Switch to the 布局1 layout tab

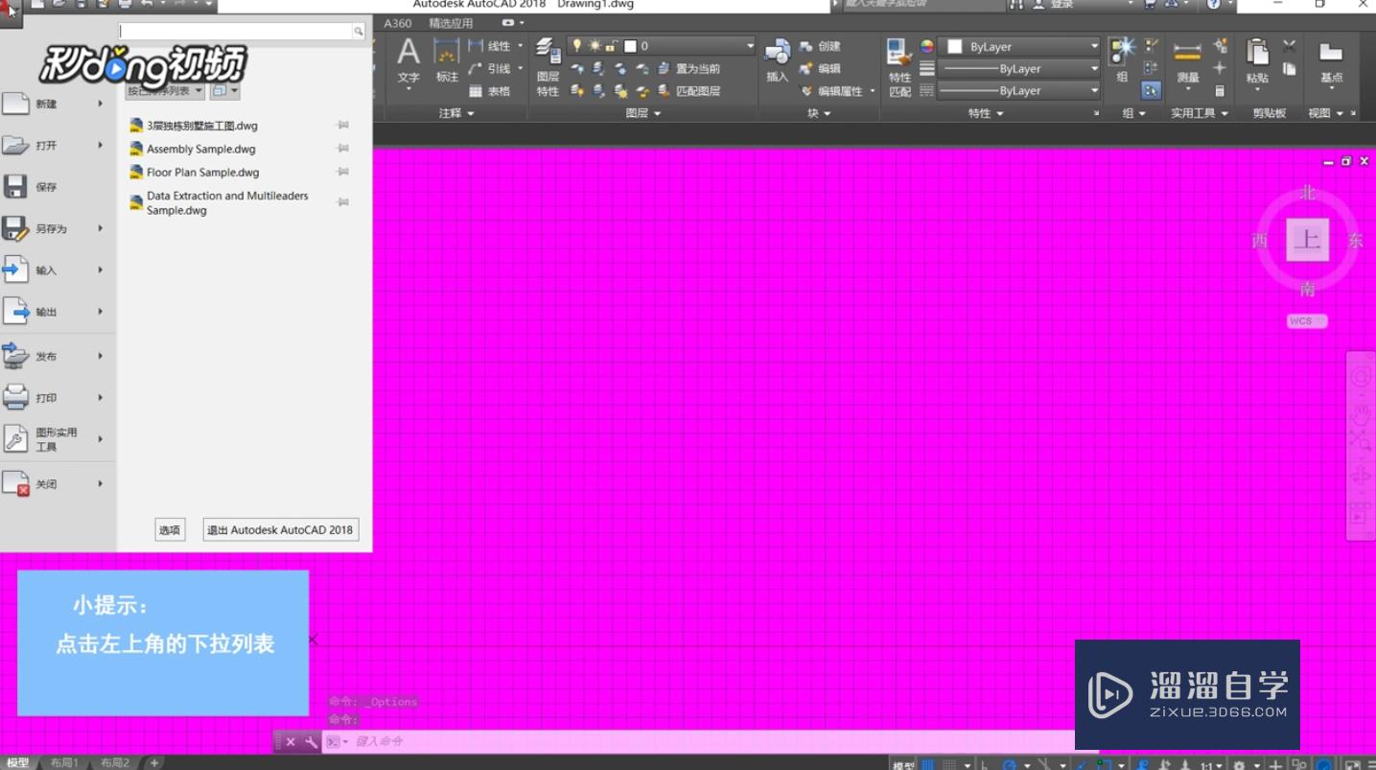pyautogui.click(x=64, y=763)
